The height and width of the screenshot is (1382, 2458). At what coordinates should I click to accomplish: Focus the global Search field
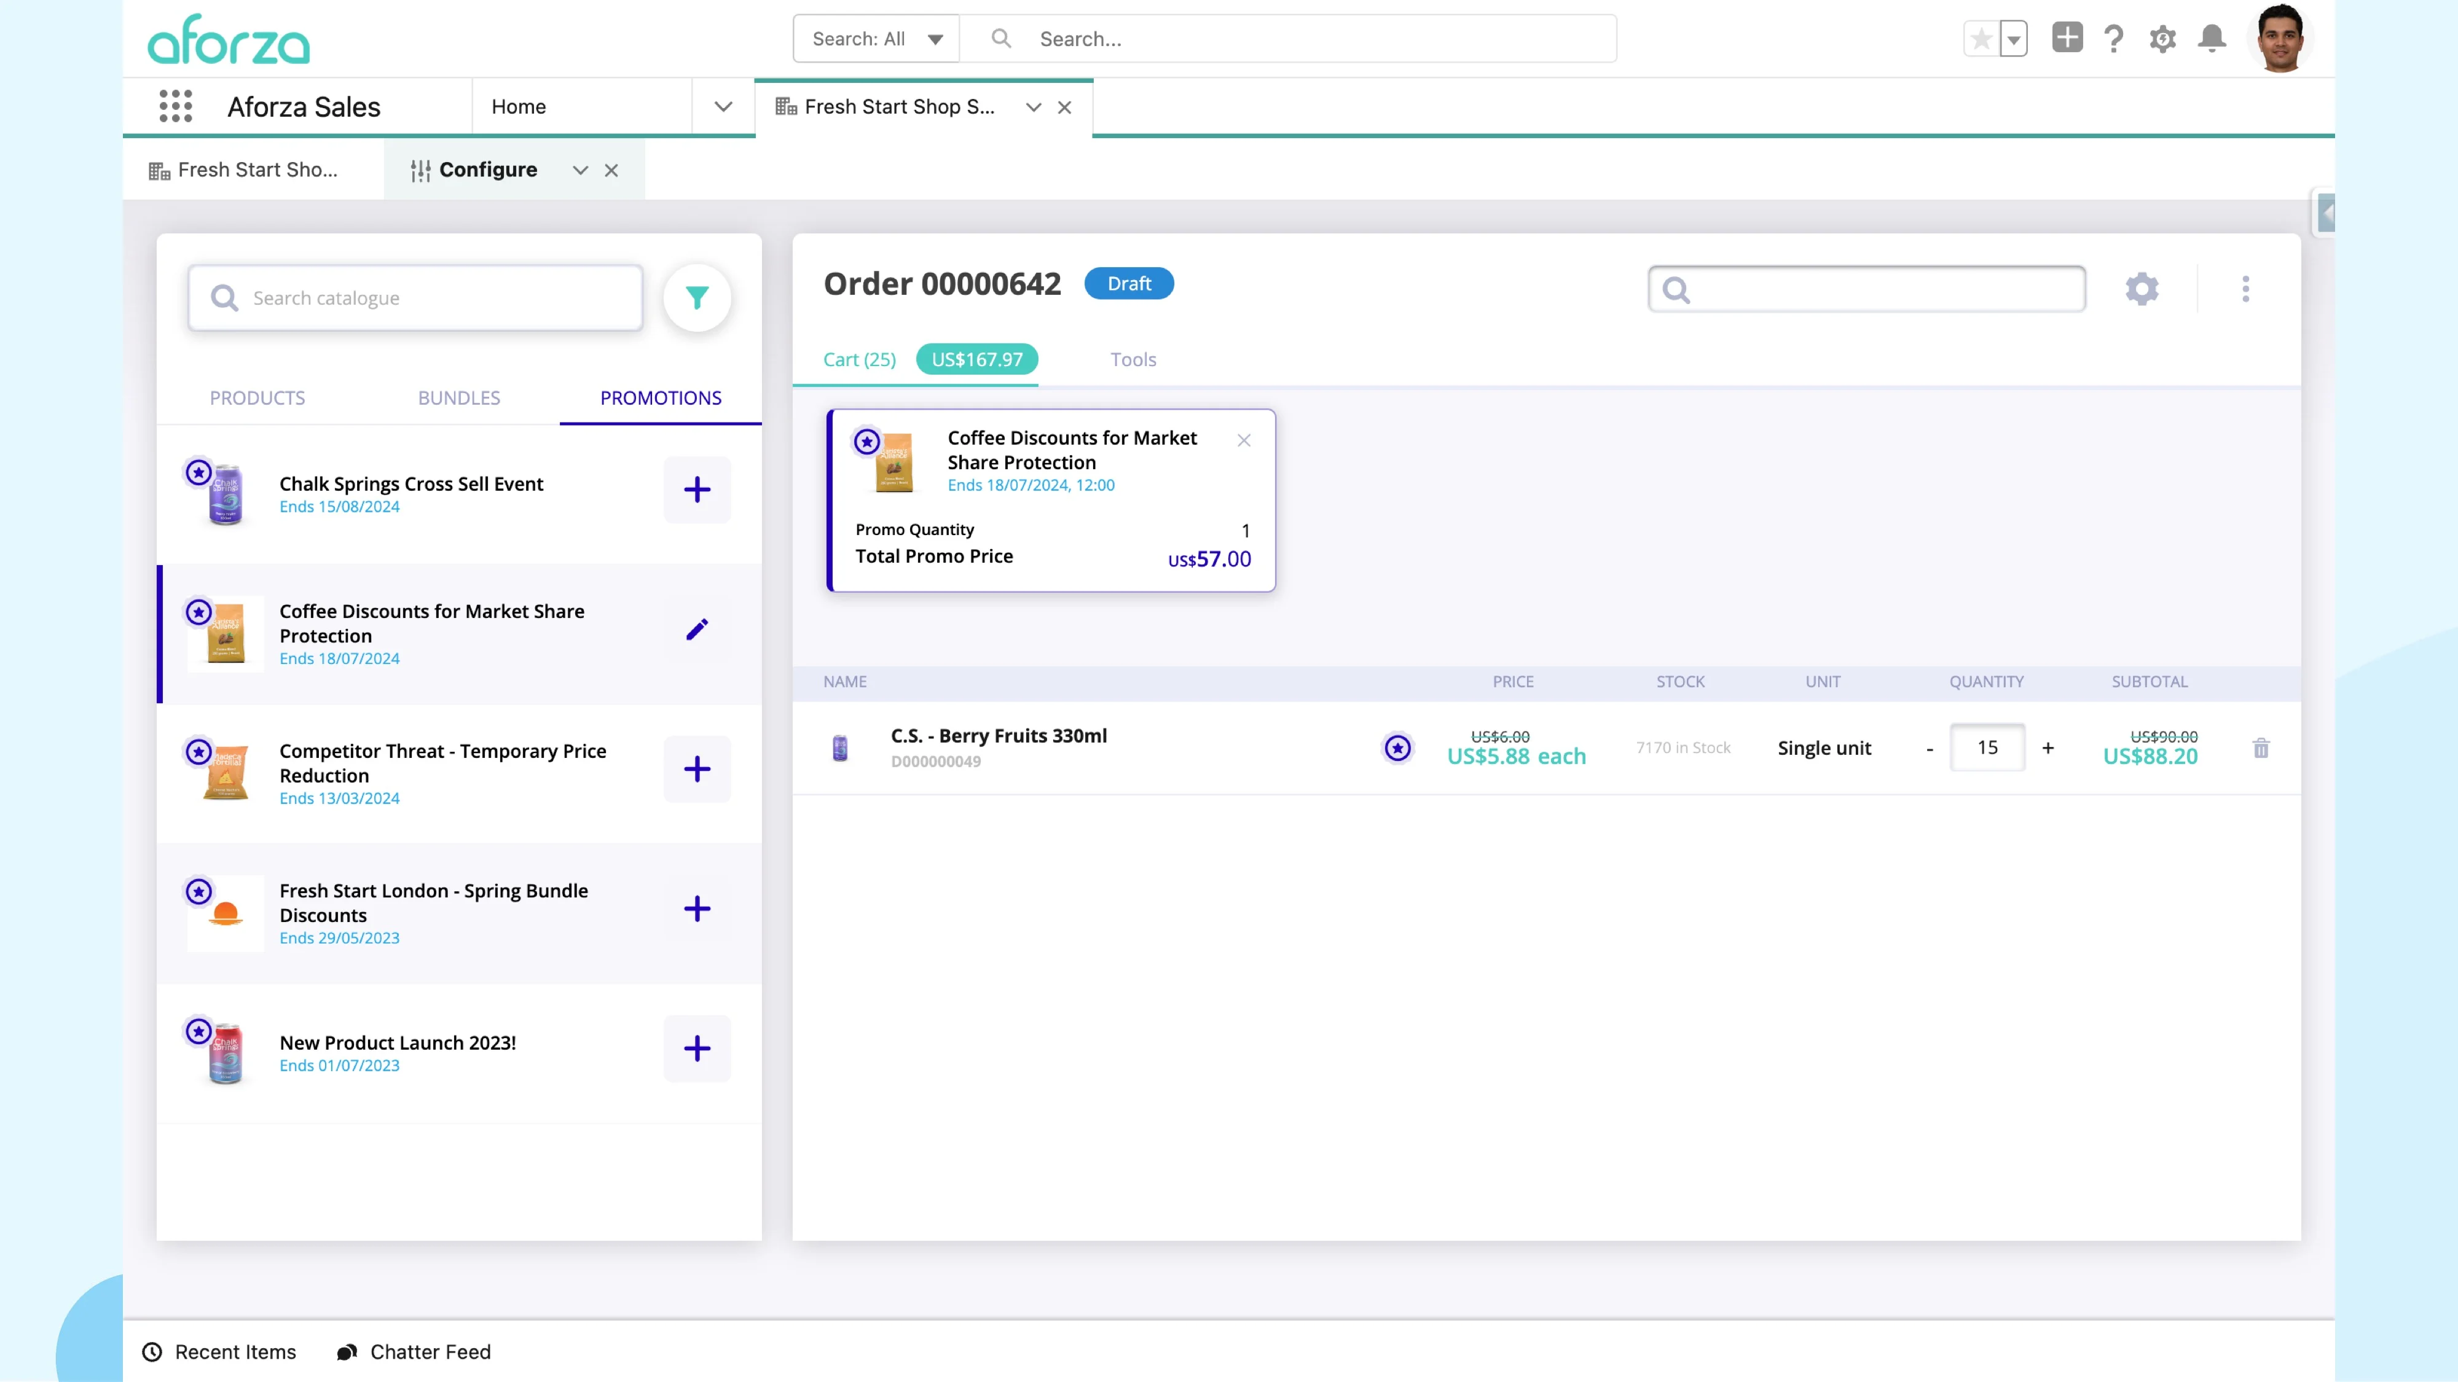pyautogui.click(x=1287, y=39)
